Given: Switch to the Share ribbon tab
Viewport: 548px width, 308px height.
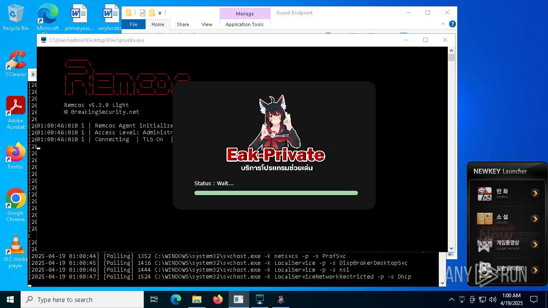Looking at the screenshot, I should [183, 24].
